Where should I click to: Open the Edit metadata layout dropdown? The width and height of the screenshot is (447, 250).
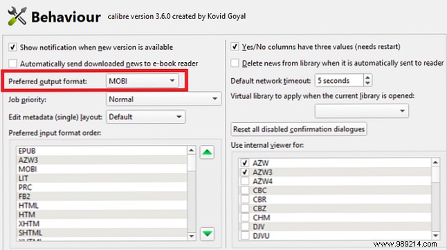(x=146, y=117)
